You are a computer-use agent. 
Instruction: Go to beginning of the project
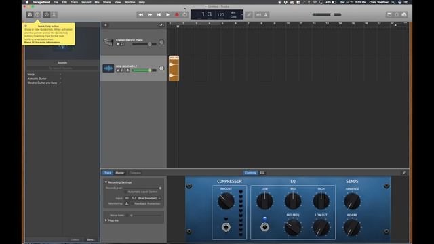coord(159,14)
